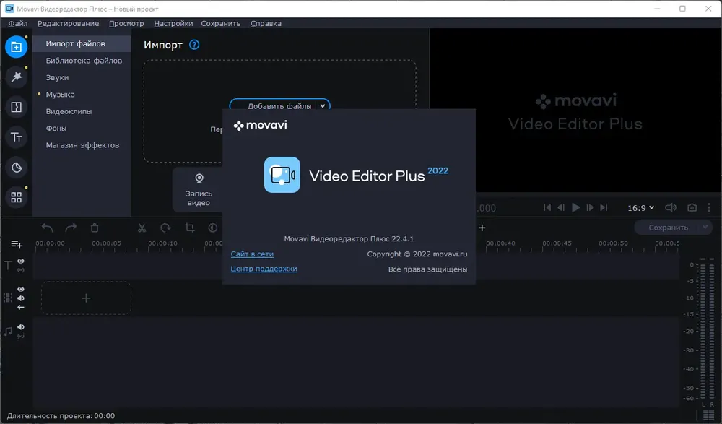Image resolution: width=722 pixels, height=424 pixels.
Task: Open the 16:9 aspect ratio dropdown
Action: tap(640, 208)
